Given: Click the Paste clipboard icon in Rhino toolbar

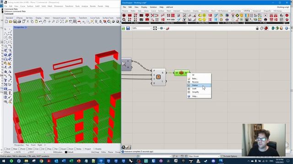Looking at the screenshot, I should point(36,21).
